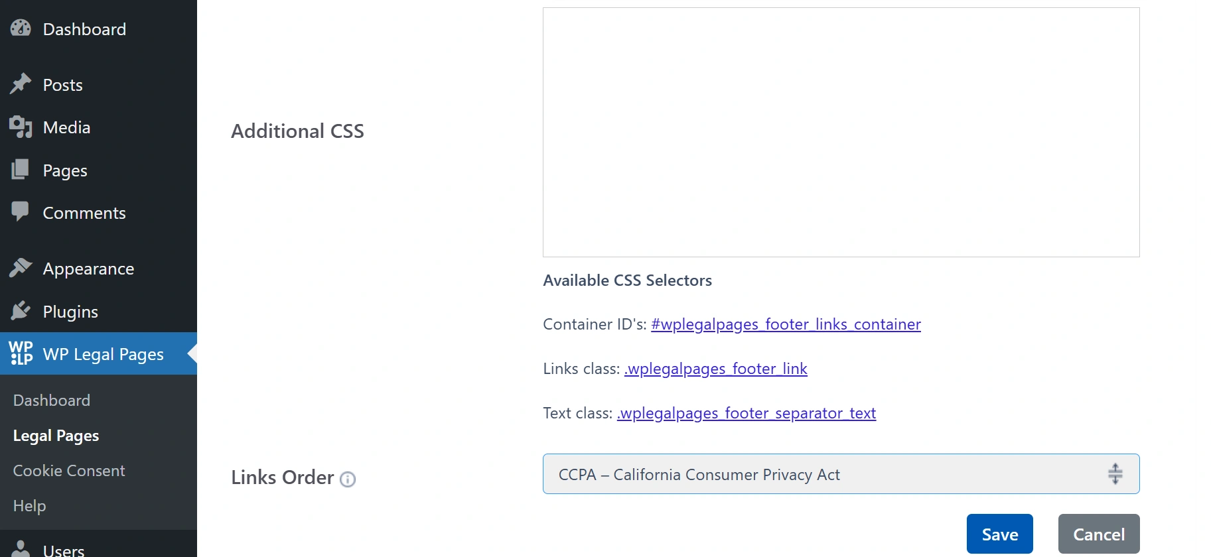Select the Posts pushpin icon
1211x557 pixels.
coord(21,84)
